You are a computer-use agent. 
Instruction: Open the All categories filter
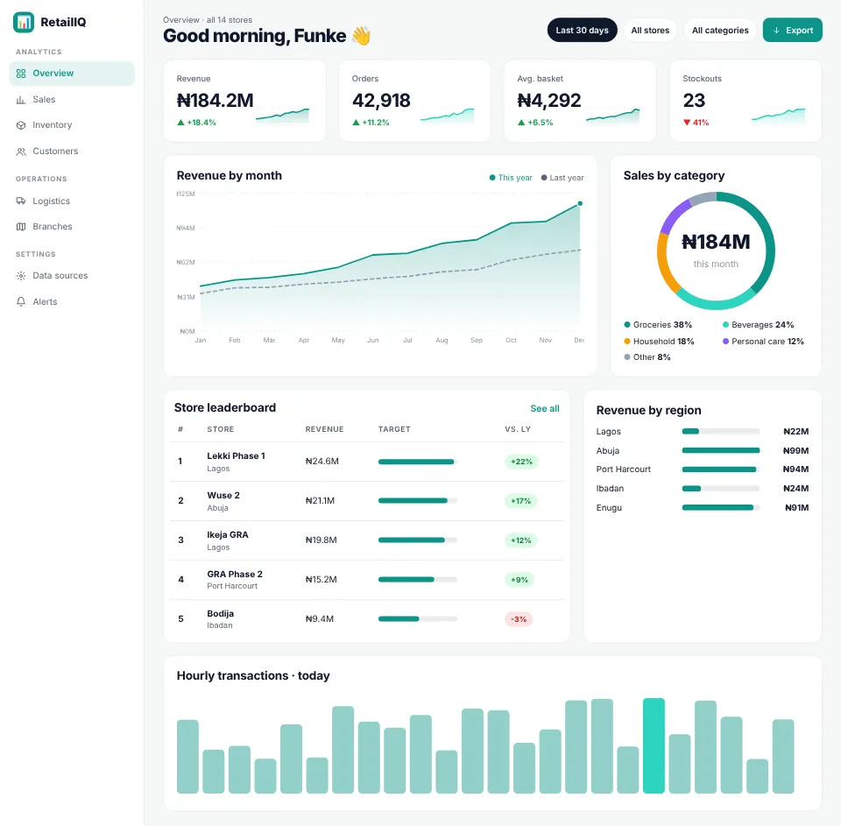pyautogui.click(x=720, y=31)
